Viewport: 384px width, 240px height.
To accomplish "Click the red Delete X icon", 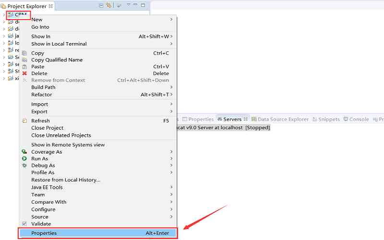I will pos(24,73).
